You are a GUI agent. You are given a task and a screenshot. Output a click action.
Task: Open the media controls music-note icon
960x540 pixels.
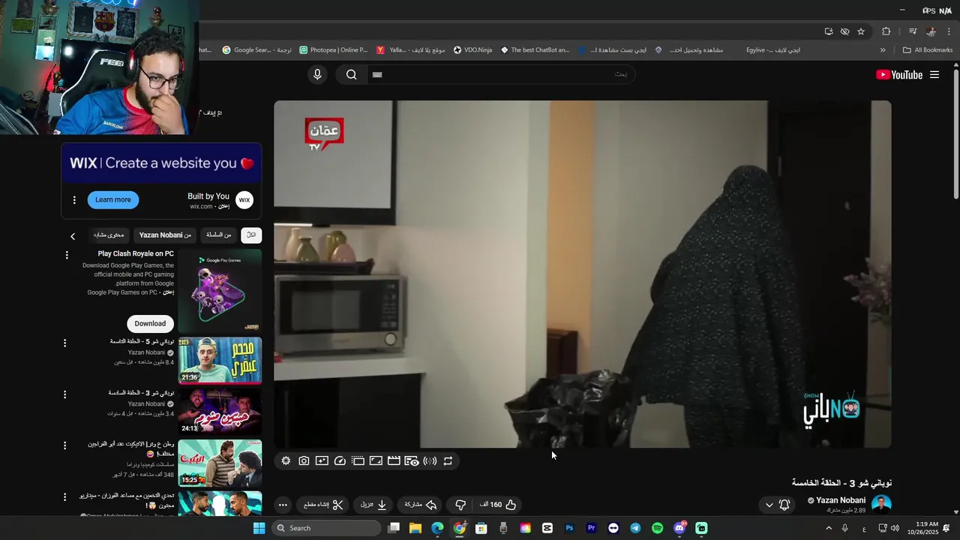tap(913, 31)
